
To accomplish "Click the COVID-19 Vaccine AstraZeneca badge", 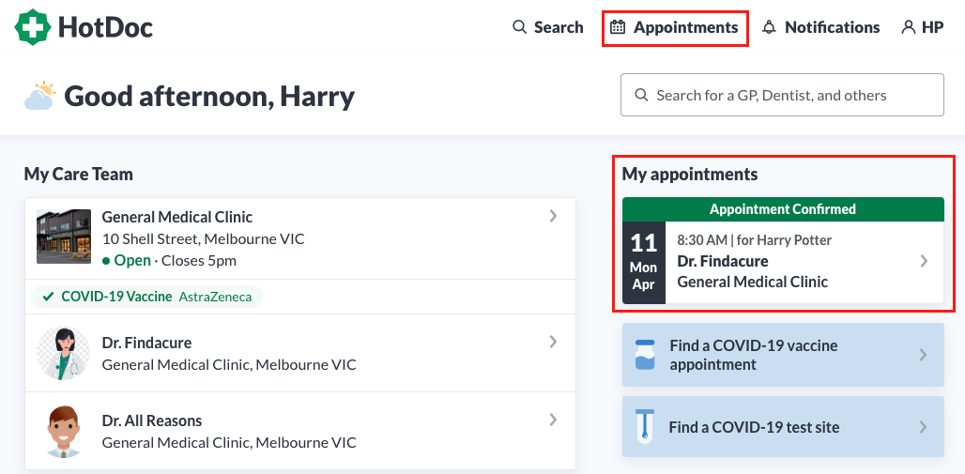I will [146, 297].
